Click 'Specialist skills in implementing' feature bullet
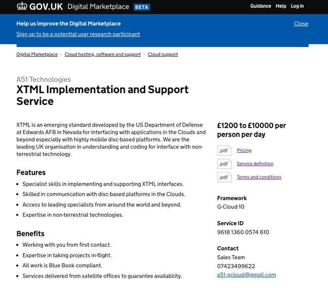Viewport: 328px width, 288px height. coord(103,184)
